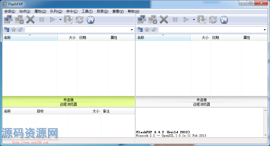Open the 会话(E) menu

pyautogui.click(x=10, y=11)
